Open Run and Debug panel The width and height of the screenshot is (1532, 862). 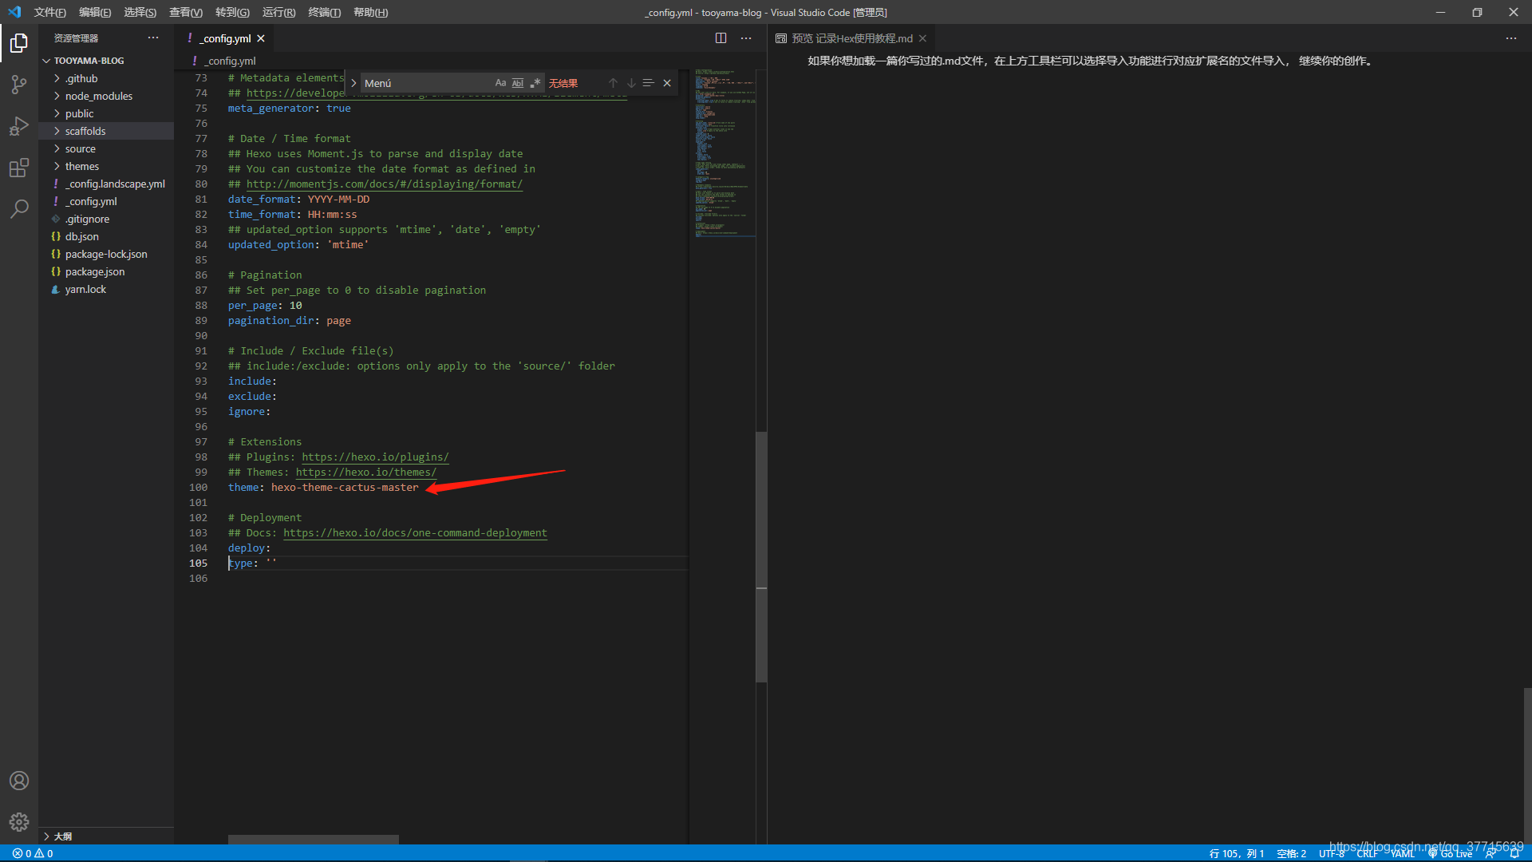point(19,126)
